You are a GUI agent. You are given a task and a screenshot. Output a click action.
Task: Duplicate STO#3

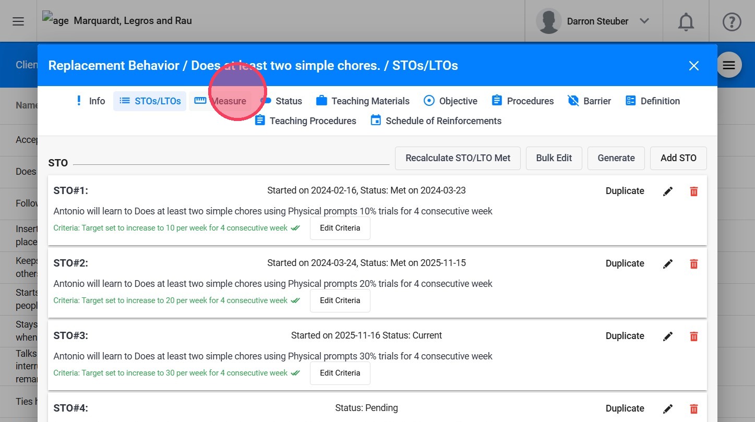pyautogui.click(x=625, y=336)
